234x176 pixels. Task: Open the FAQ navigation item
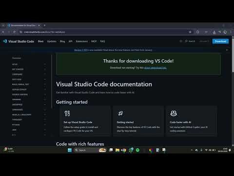pyautogui.click(x=102, y=41)
